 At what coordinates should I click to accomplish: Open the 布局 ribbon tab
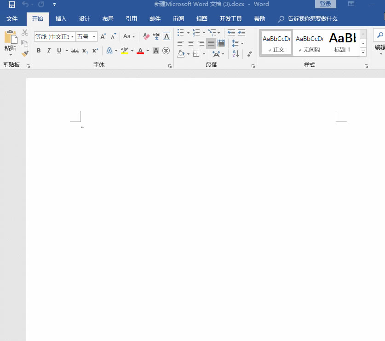[x=108, y=19]
